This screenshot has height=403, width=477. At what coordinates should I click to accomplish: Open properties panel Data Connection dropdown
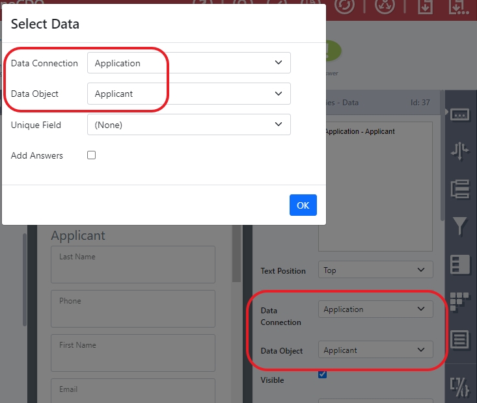pos(375,309)
